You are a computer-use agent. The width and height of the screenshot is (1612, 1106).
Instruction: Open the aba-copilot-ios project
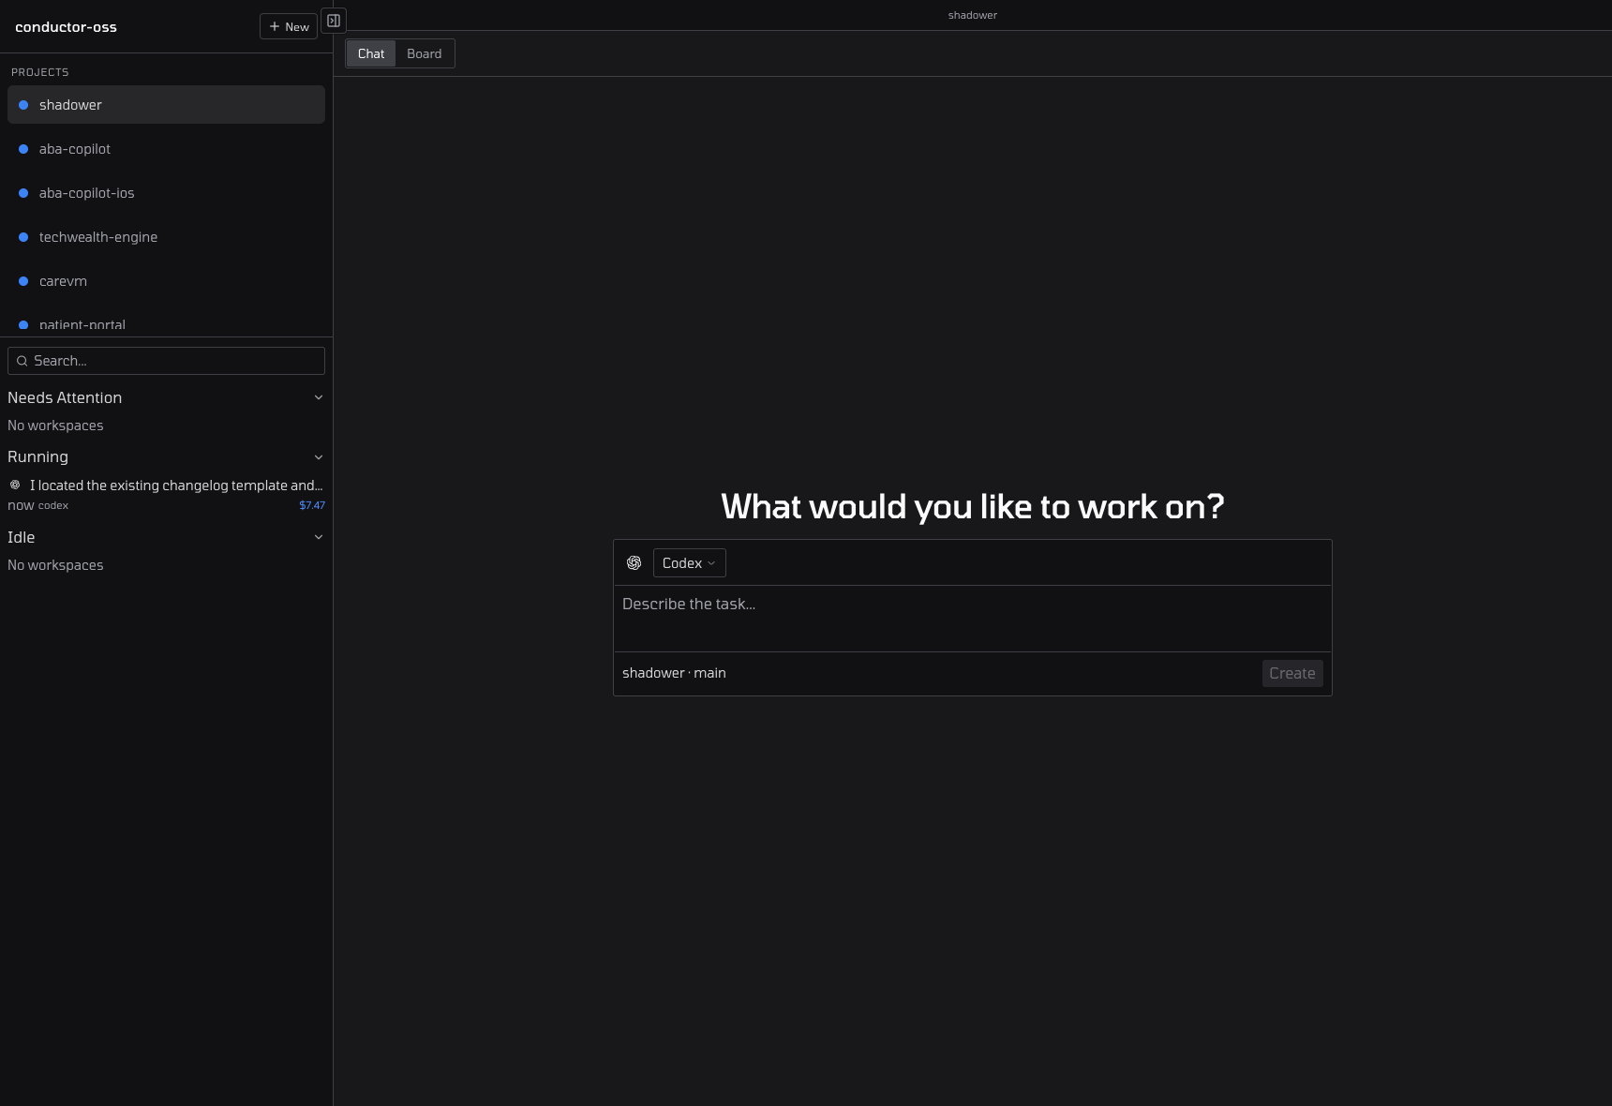pos(87,193)
